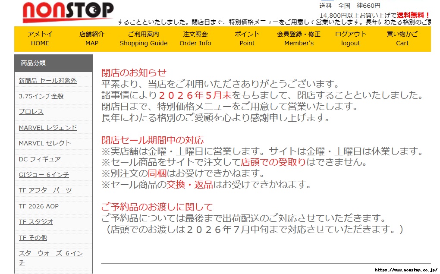Click the red 同梱 text

[x=157, y=173]
